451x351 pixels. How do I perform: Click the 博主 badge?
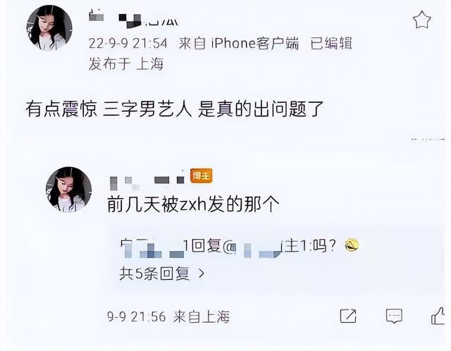click(x=202, y=175)
